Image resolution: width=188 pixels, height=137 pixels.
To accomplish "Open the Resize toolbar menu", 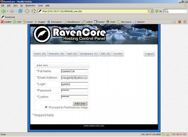I will coord(100,22).
